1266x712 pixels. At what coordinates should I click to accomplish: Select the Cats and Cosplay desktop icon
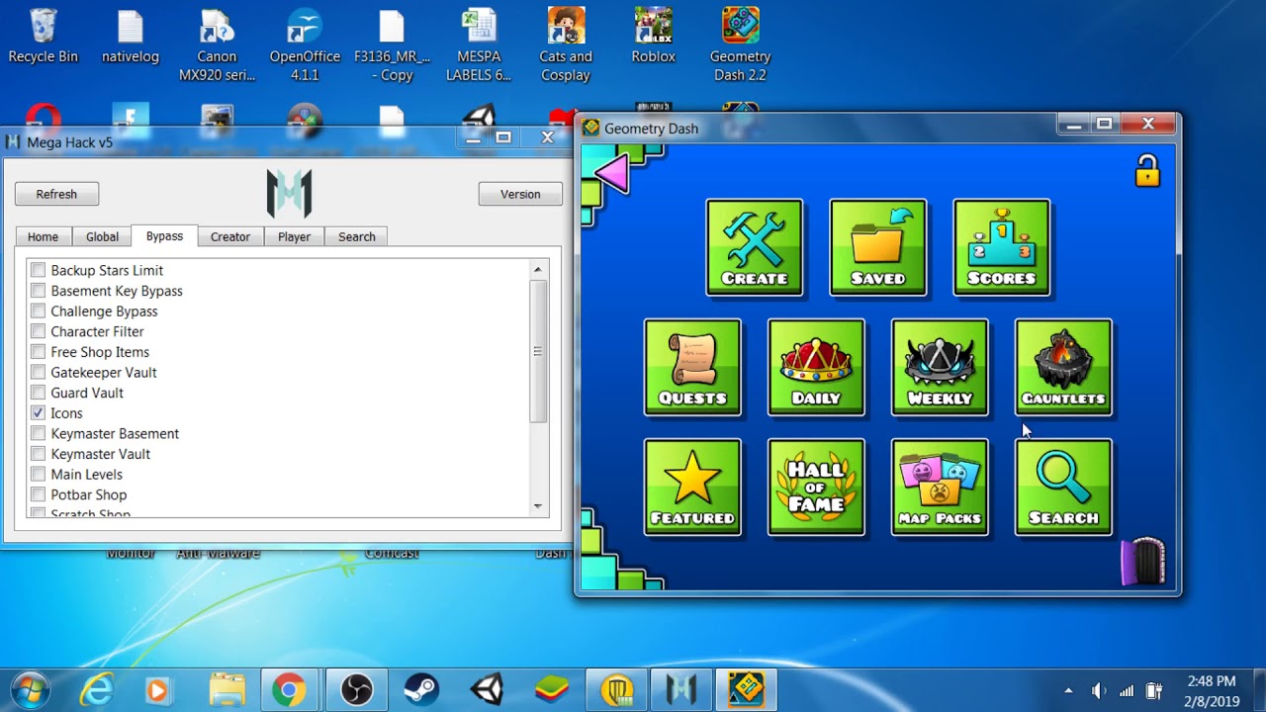point(566,45)
